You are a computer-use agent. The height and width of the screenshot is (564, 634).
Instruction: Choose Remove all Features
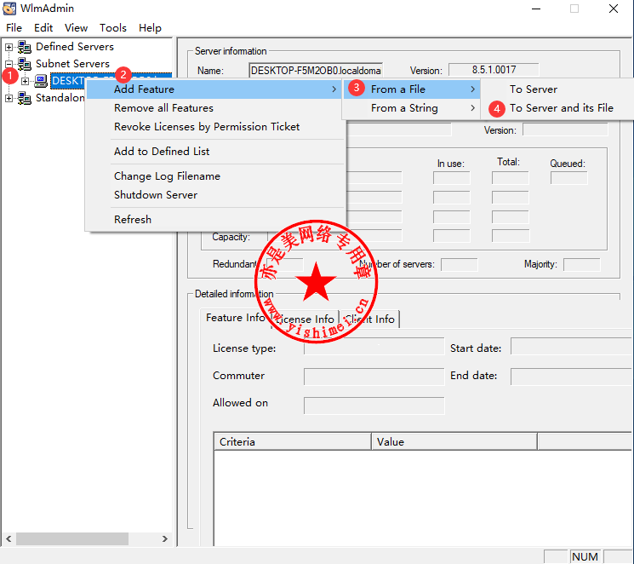click(x=215, y=108)
